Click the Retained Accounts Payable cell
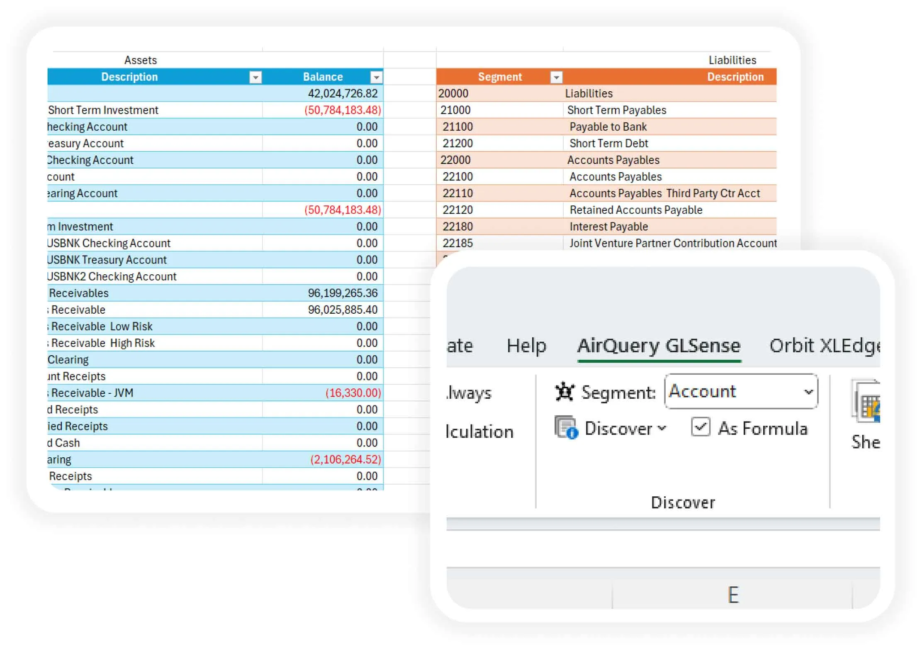 pos(636,210)
